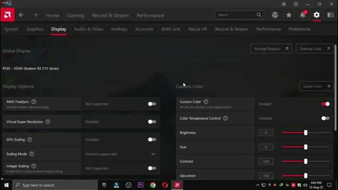Enable Virtual Super Resolution
Viewport: 338px width, 190px height.
[x=152, y=122]
